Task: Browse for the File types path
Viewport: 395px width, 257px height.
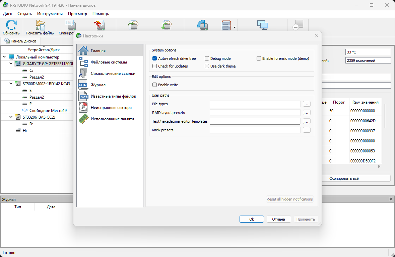Action: 306,104
